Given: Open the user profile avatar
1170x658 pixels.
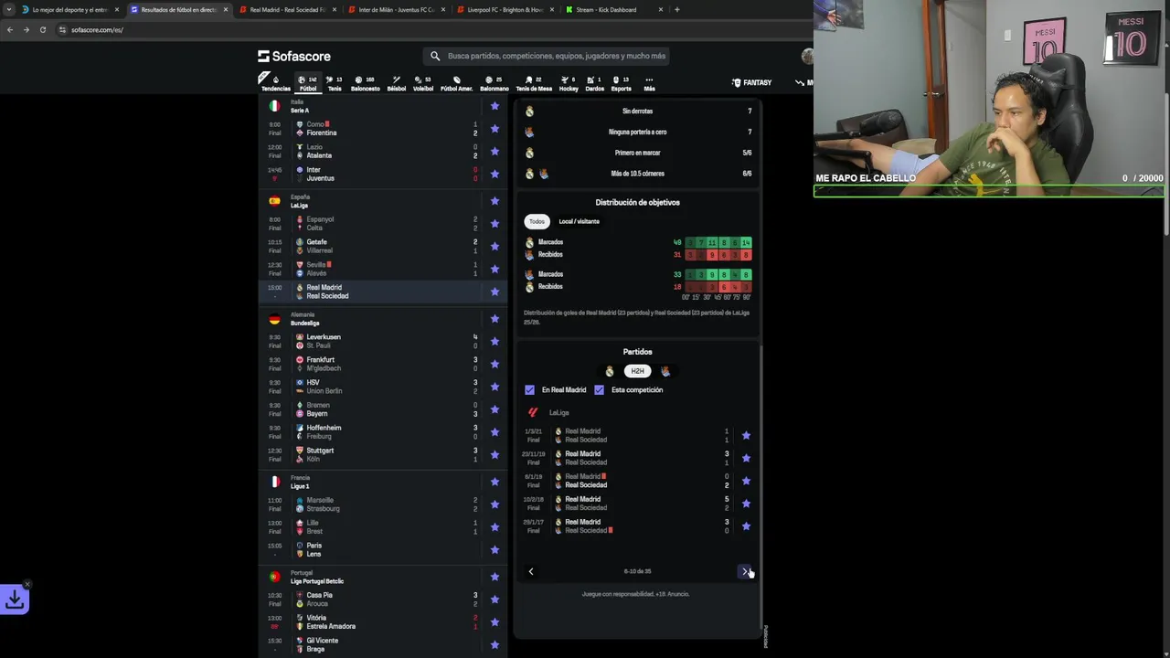Looking at the screenshot, I should (x=807, y=56).
